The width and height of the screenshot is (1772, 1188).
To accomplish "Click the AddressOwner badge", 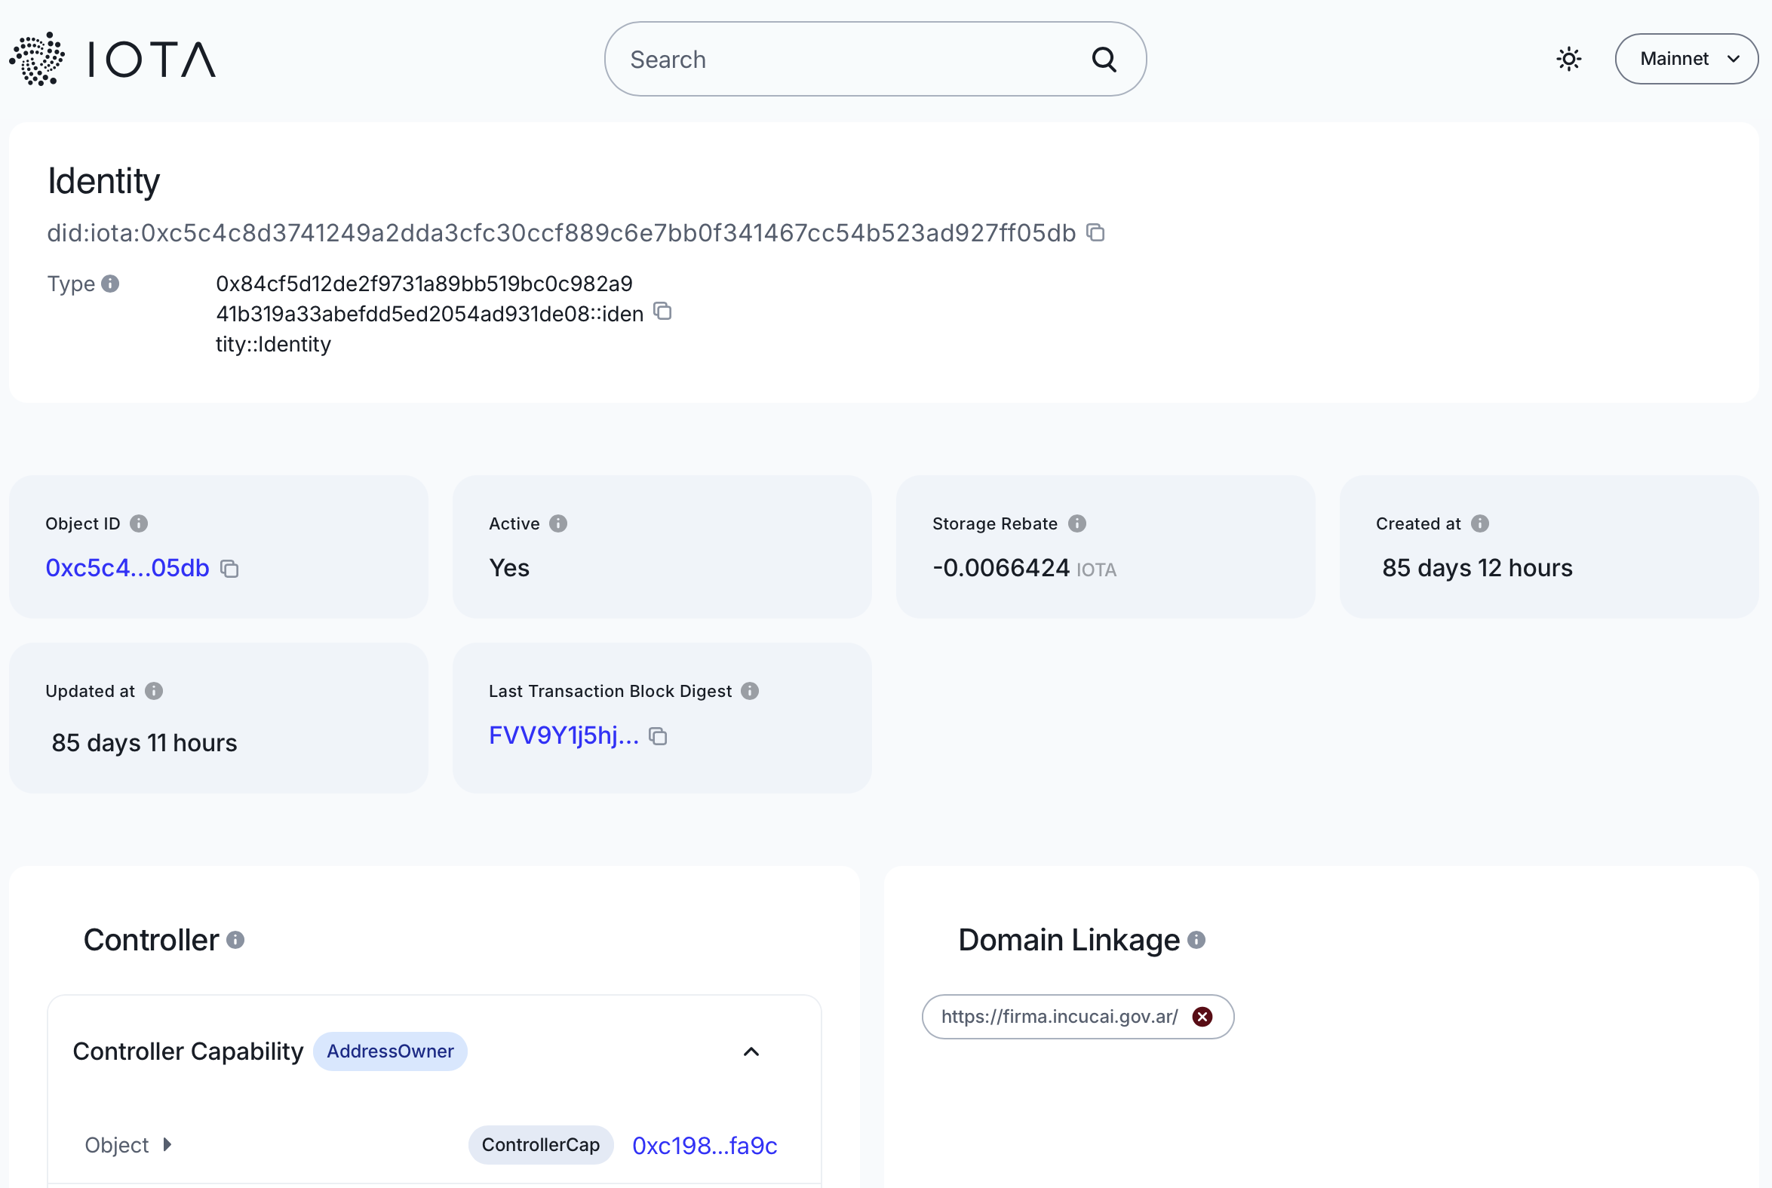I will point(390,1051).
